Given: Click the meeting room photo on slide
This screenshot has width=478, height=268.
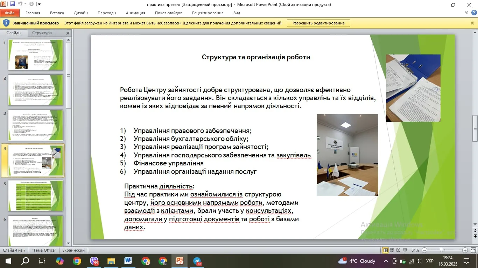Looking at the screenshot, I should pos(347,155).
